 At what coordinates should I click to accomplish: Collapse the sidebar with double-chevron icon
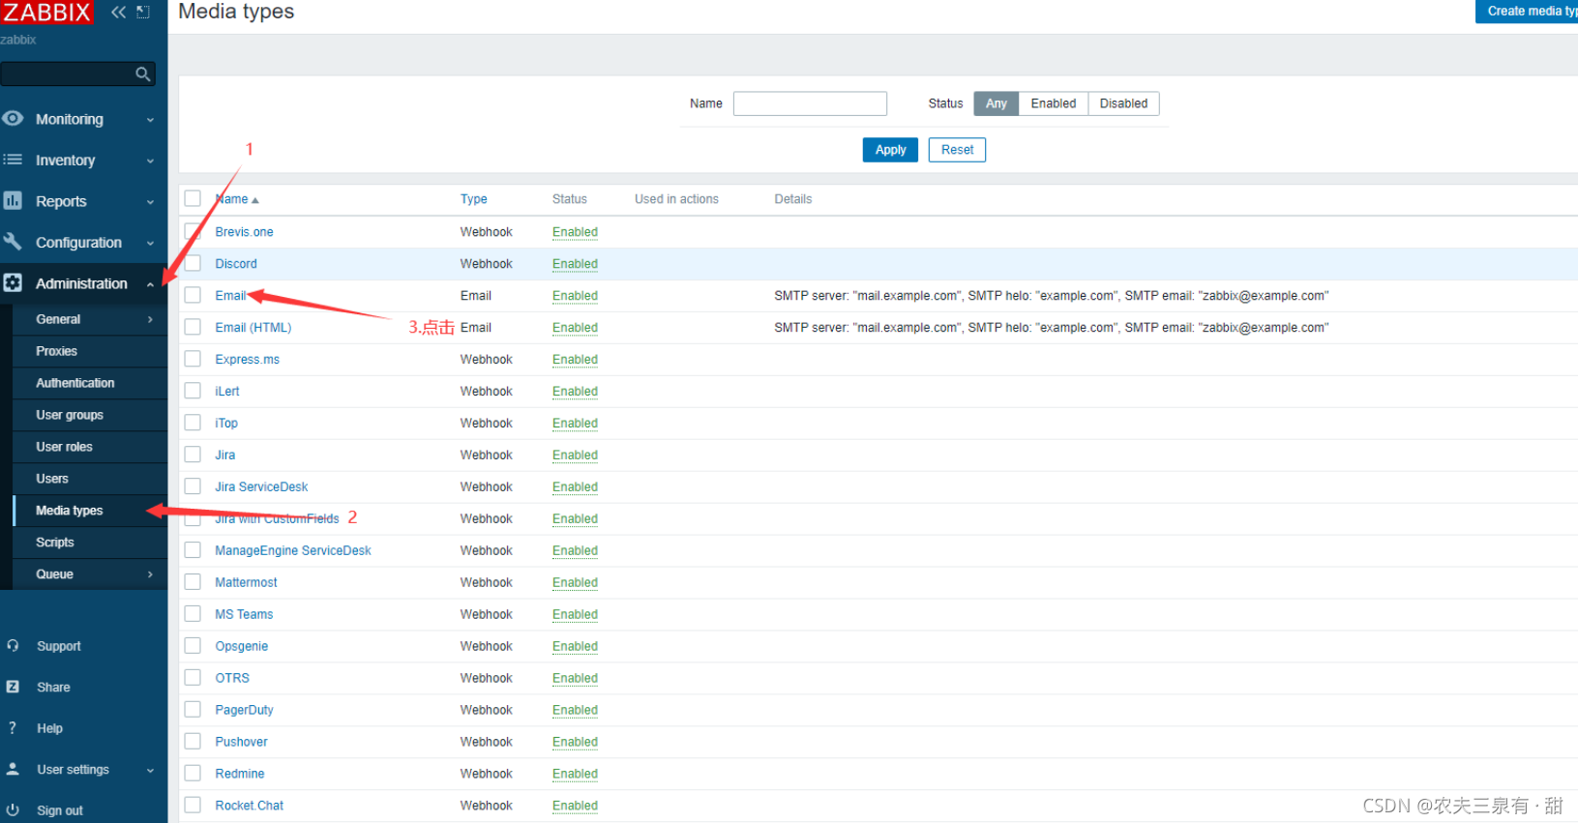pos(118,13)
